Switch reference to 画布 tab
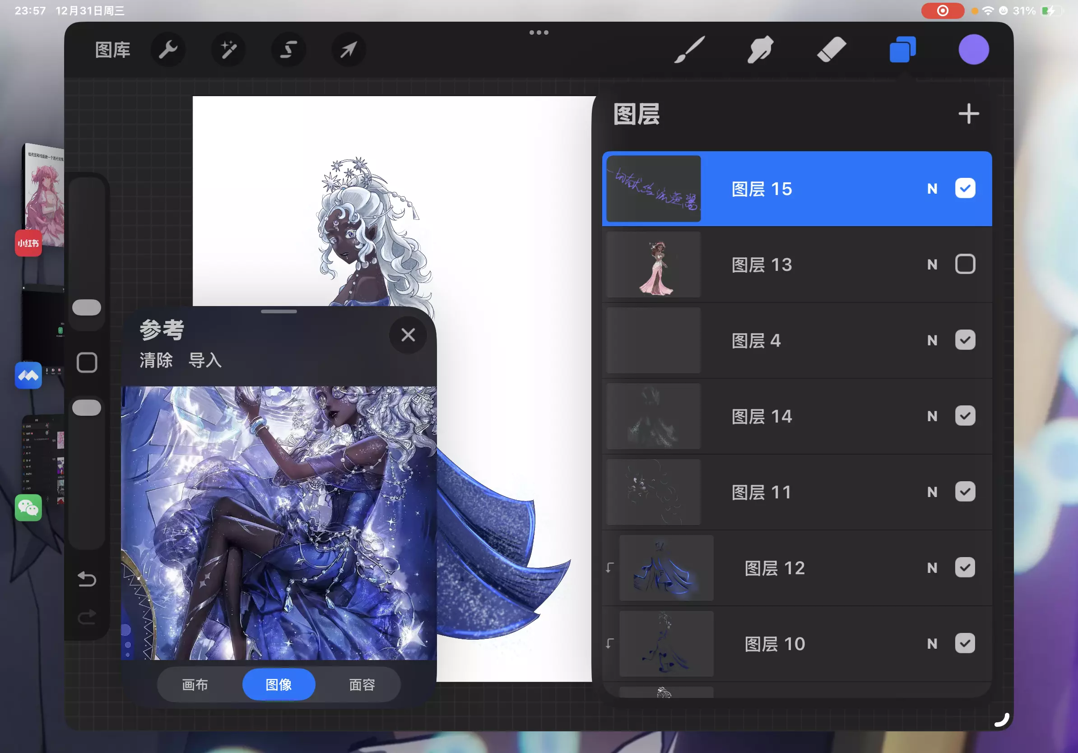 point(195,685)
